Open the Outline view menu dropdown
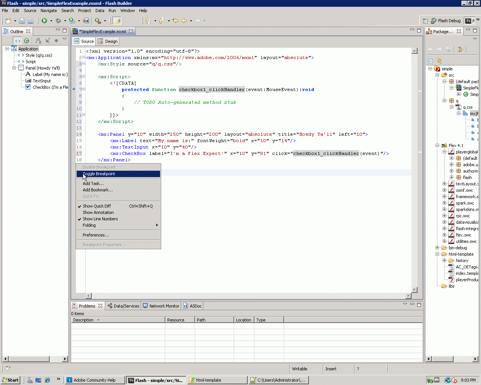The image size is (481, 385). click(65, 39)
